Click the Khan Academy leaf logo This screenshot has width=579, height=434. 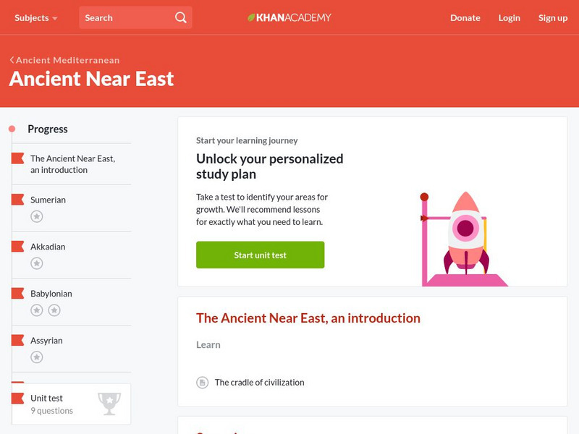click(x=251, y=17)
